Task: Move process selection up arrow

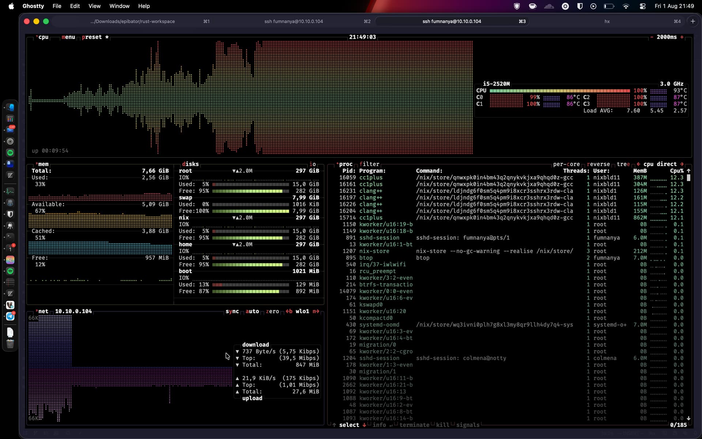Action: pos(334,425)
